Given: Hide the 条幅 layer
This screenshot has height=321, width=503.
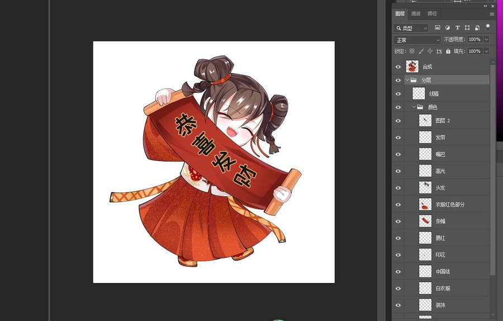Looking at the screenshot, I should tap(398, 221).
